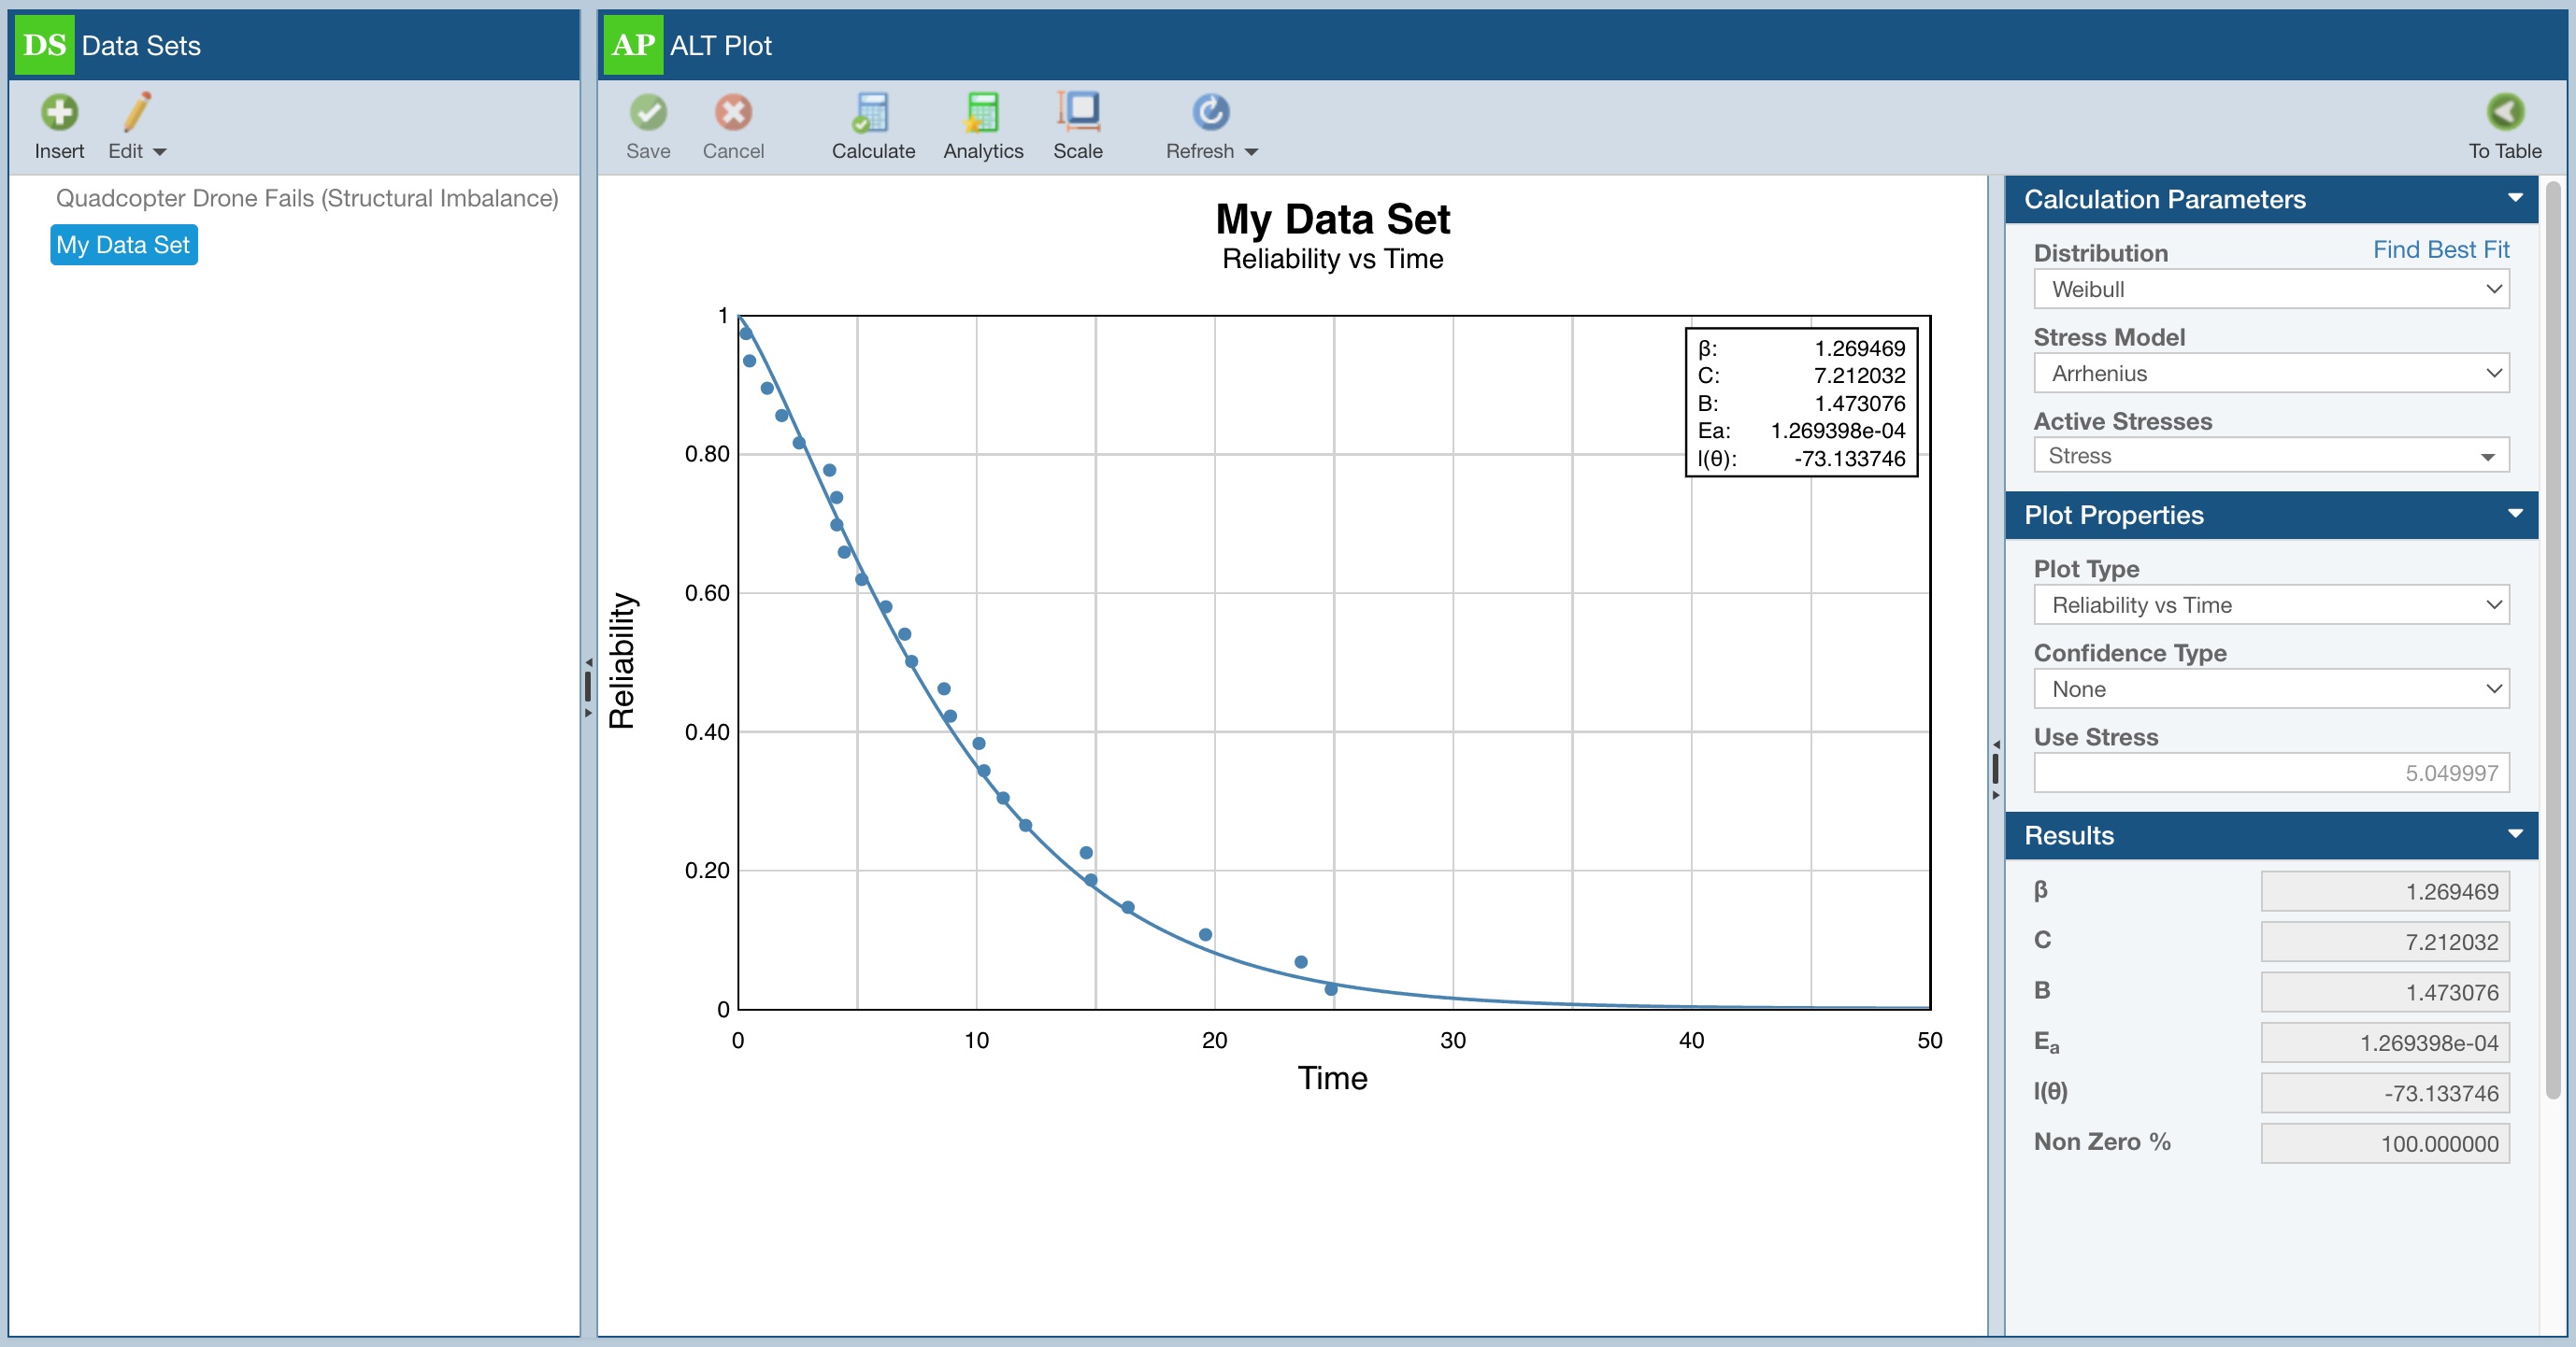Open the Stress Model Arrhenius dropdown

pyautogui.click(x=2270, y=374)
